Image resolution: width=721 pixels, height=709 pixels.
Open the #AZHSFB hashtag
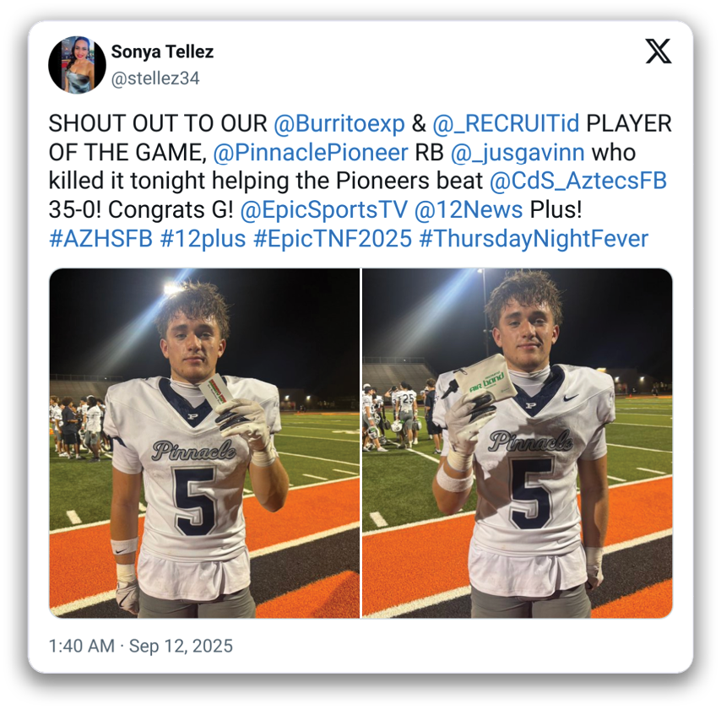point(100,239)
